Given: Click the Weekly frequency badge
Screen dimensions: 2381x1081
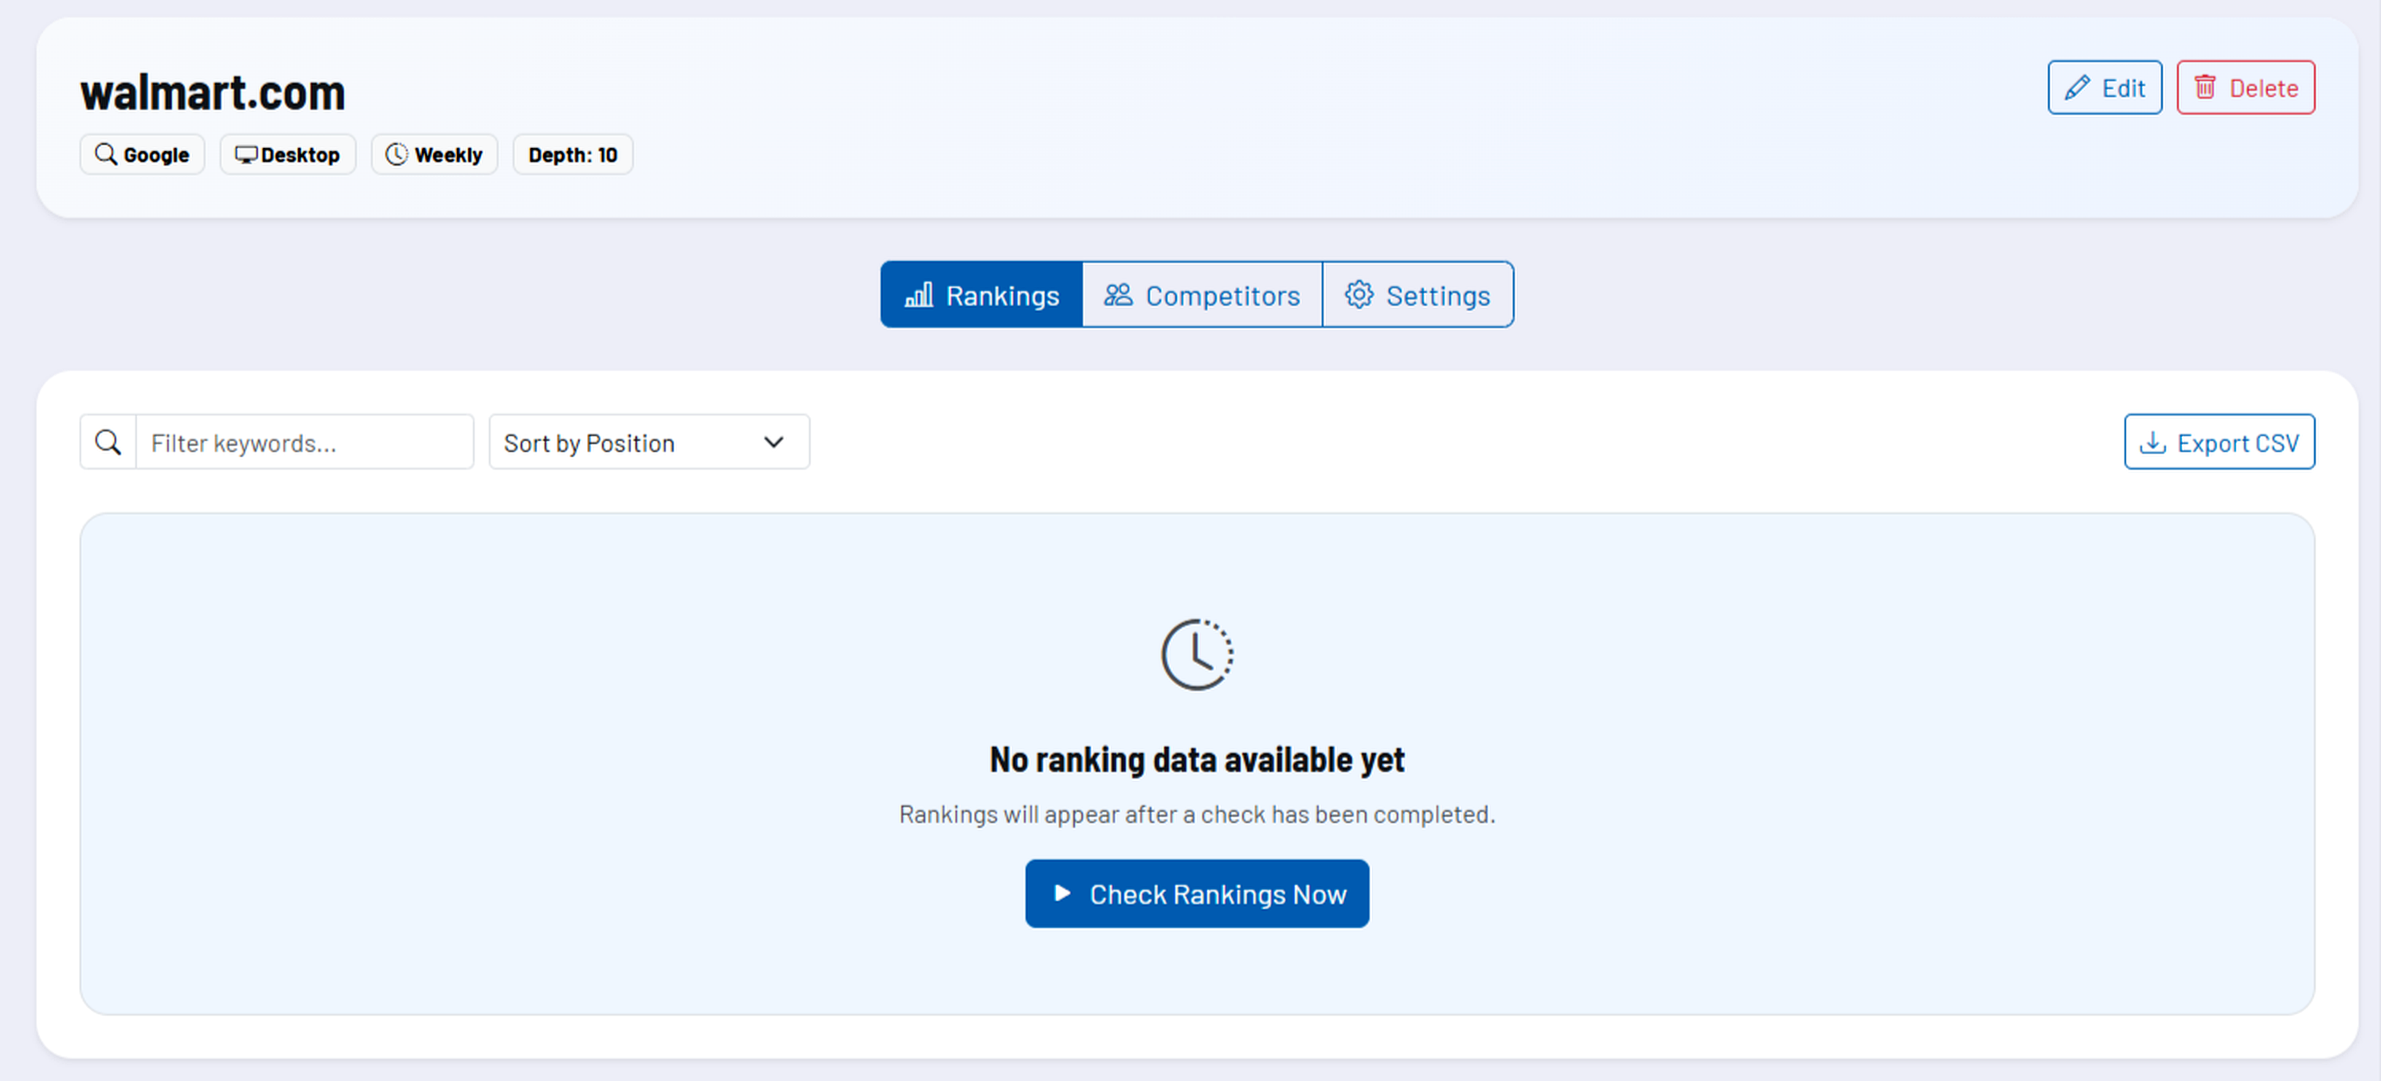Looking at the screenshot, I should click(x=435, y=154).
